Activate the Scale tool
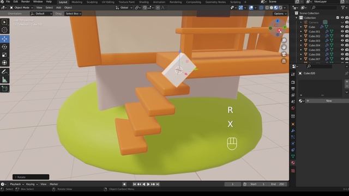This screenshot has width=349, height=196. (x=4, y=55)
